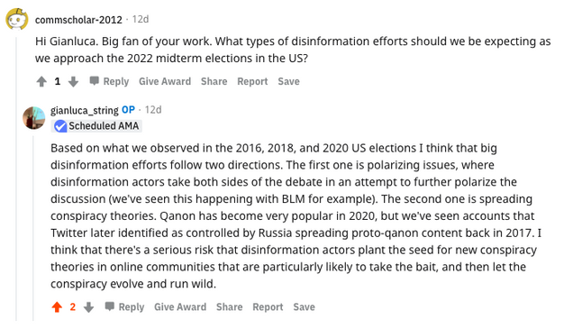Open commmscholar-2012's Snoo avatar
The width and height of the screenshot is (573, 329).
[x=17, y=19]
